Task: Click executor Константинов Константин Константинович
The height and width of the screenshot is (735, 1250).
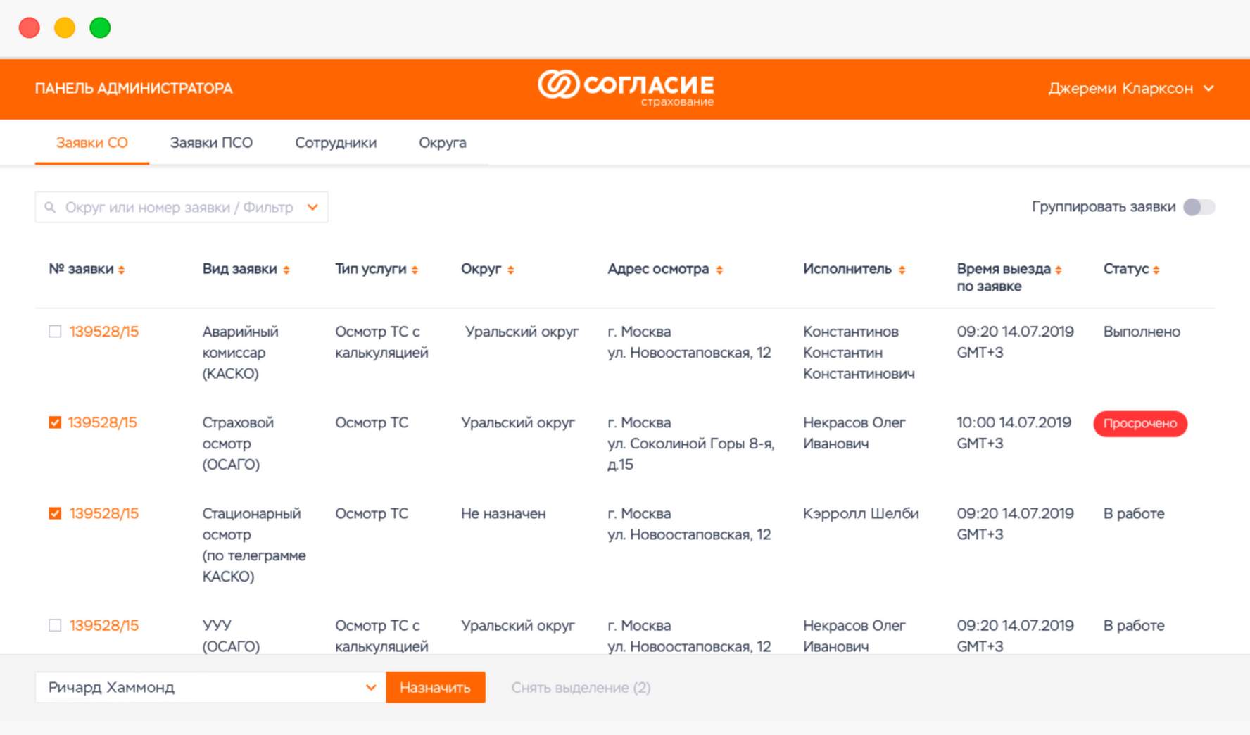Action: [x=859, y=352]
